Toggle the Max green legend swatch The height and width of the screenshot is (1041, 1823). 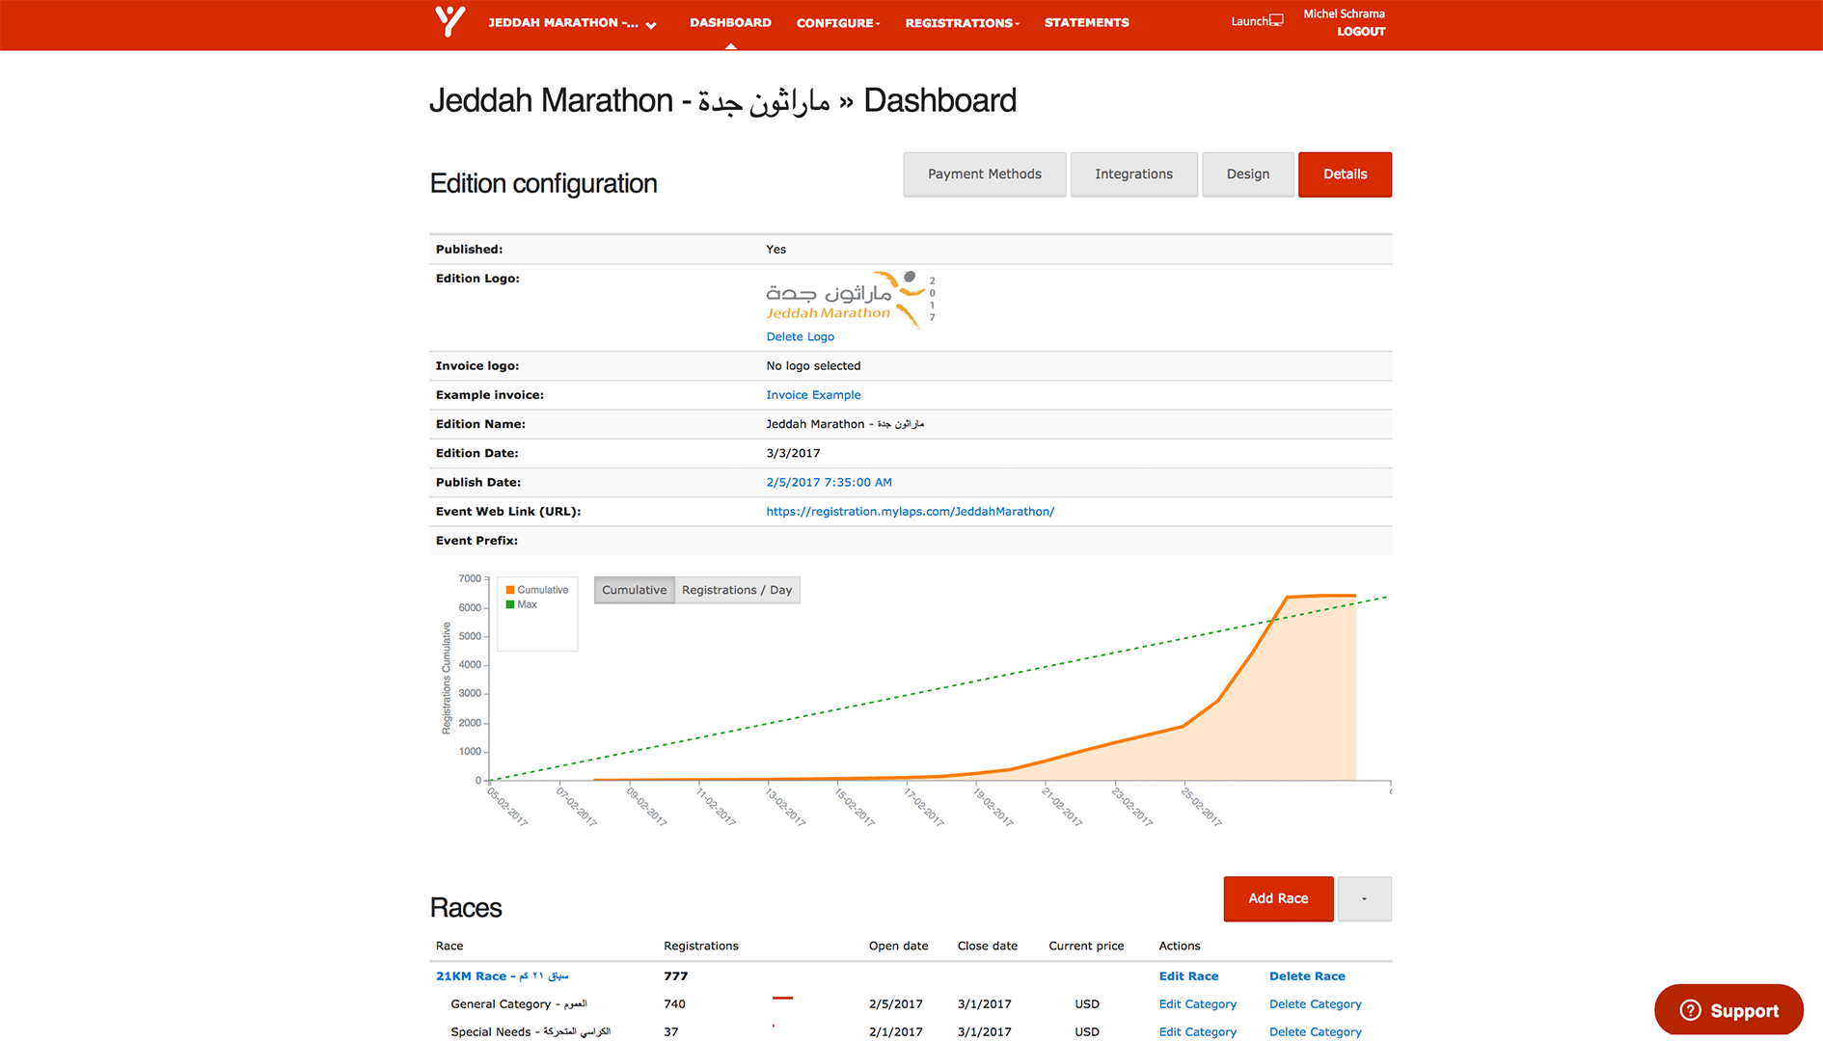click(x=510, y=605)
